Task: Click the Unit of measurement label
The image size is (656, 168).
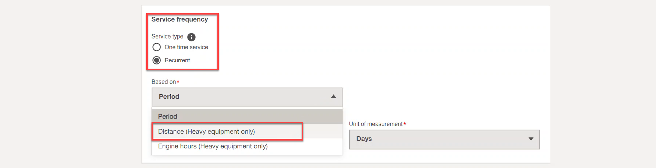Action: (376, 124)
